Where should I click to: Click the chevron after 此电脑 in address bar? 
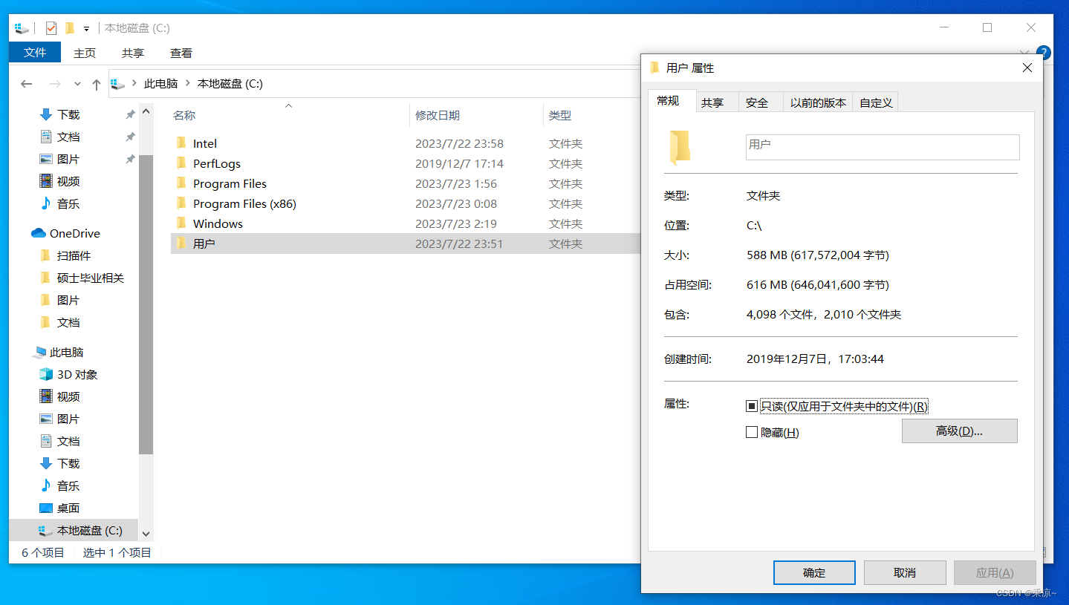188,83
